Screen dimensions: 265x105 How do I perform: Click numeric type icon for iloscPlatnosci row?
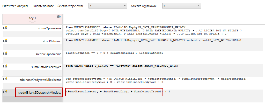[x=5, y=40]
